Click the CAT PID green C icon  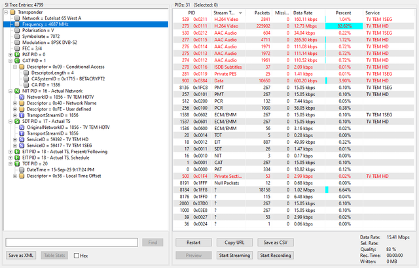pos(17,61)
